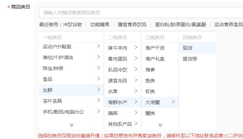Expand the 茶叶茶具 chevron arrow

pyautogui.click(x=99, y=100)
